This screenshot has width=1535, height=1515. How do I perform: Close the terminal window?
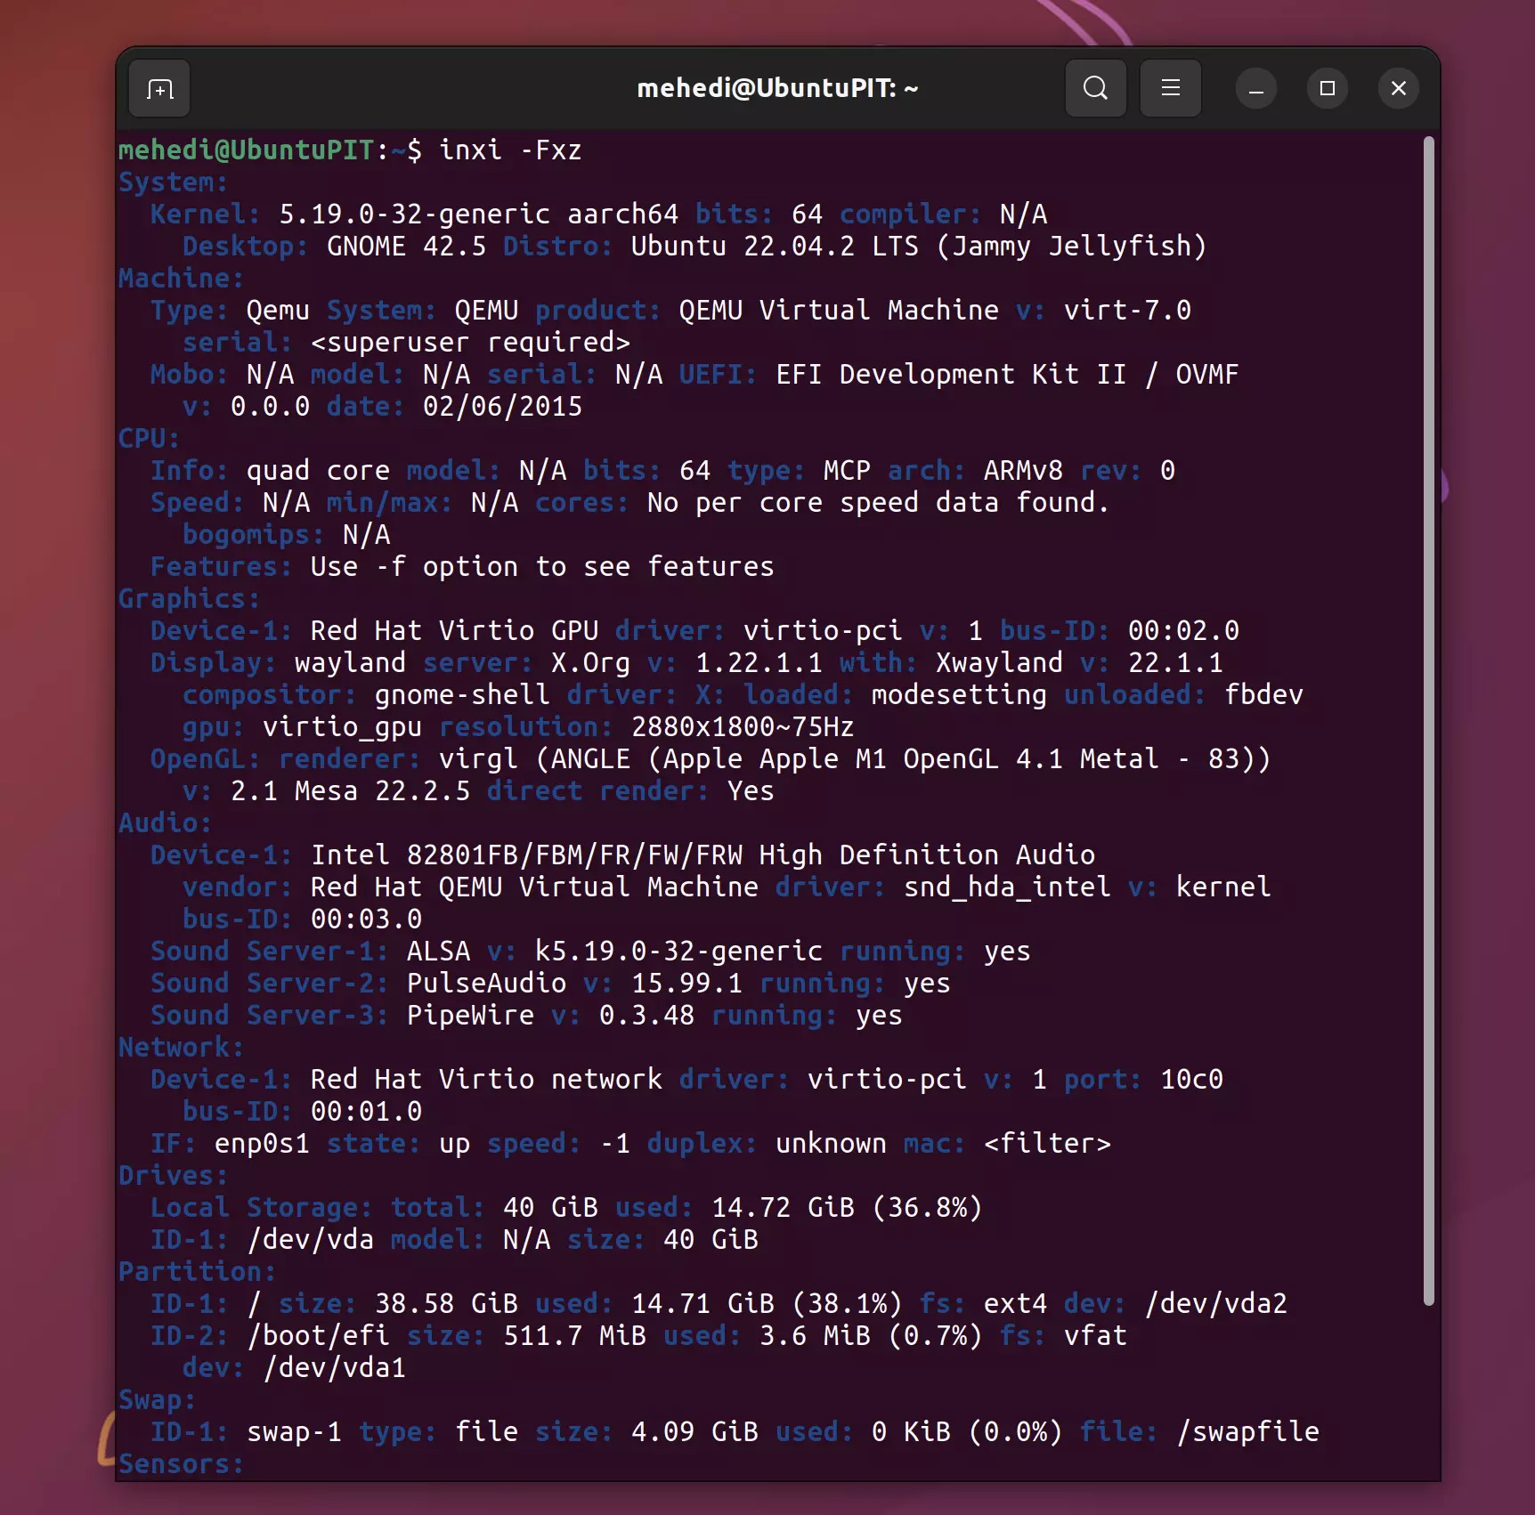click(1399, 88)
